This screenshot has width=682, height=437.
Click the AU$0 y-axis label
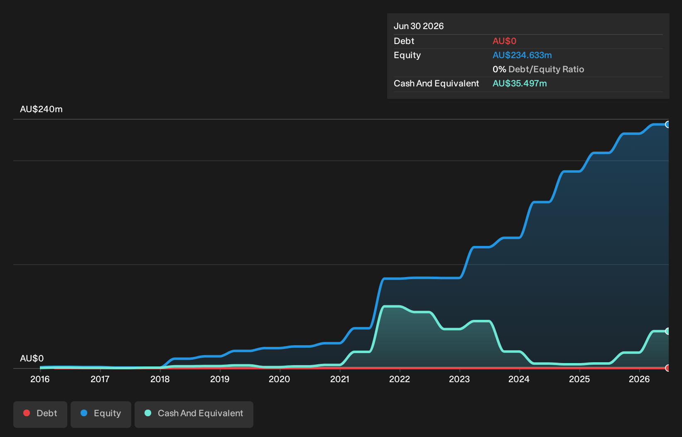click(32, 358)
